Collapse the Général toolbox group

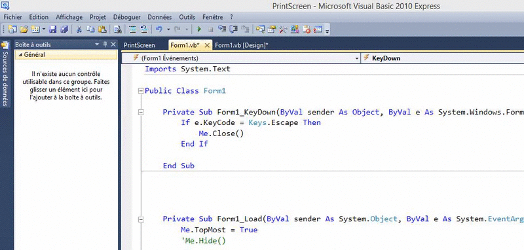(20, 55)
